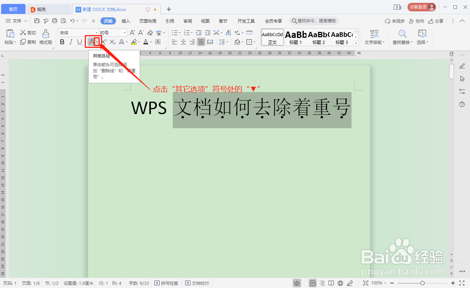The height and width of the screenshot is (288, 470).
Task: Click the Save icon in the quick toolbar
Action: click(37, 21)
